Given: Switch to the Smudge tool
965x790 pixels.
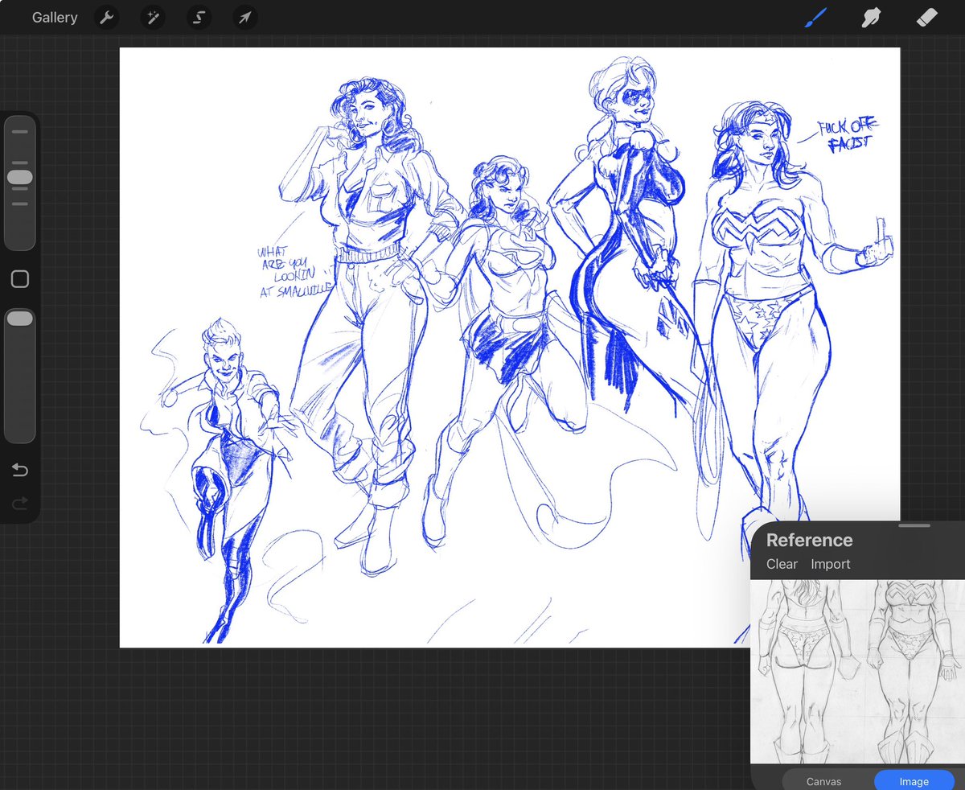Looking at the screenshot, I should pyautogui.click(x=871, y=17).
